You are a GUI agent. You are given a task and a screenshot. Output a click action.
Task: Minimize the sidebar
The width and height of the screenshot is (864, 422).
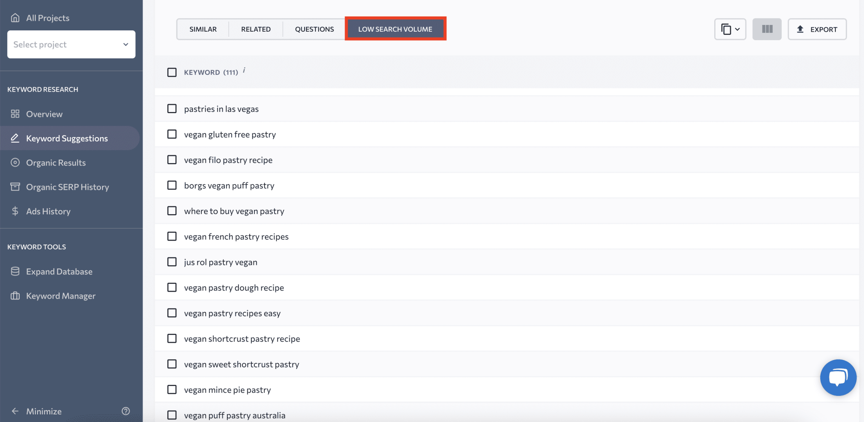click(x=43, y=411)
